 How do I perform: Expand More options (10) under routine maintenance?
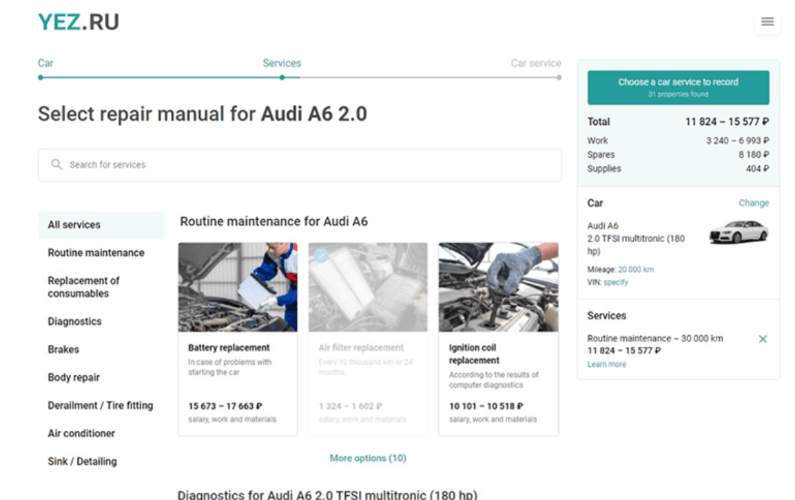(368, 457)
